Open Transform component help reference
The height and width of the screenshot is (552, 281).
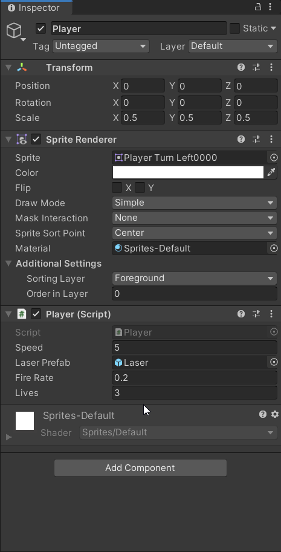(241, 67)
